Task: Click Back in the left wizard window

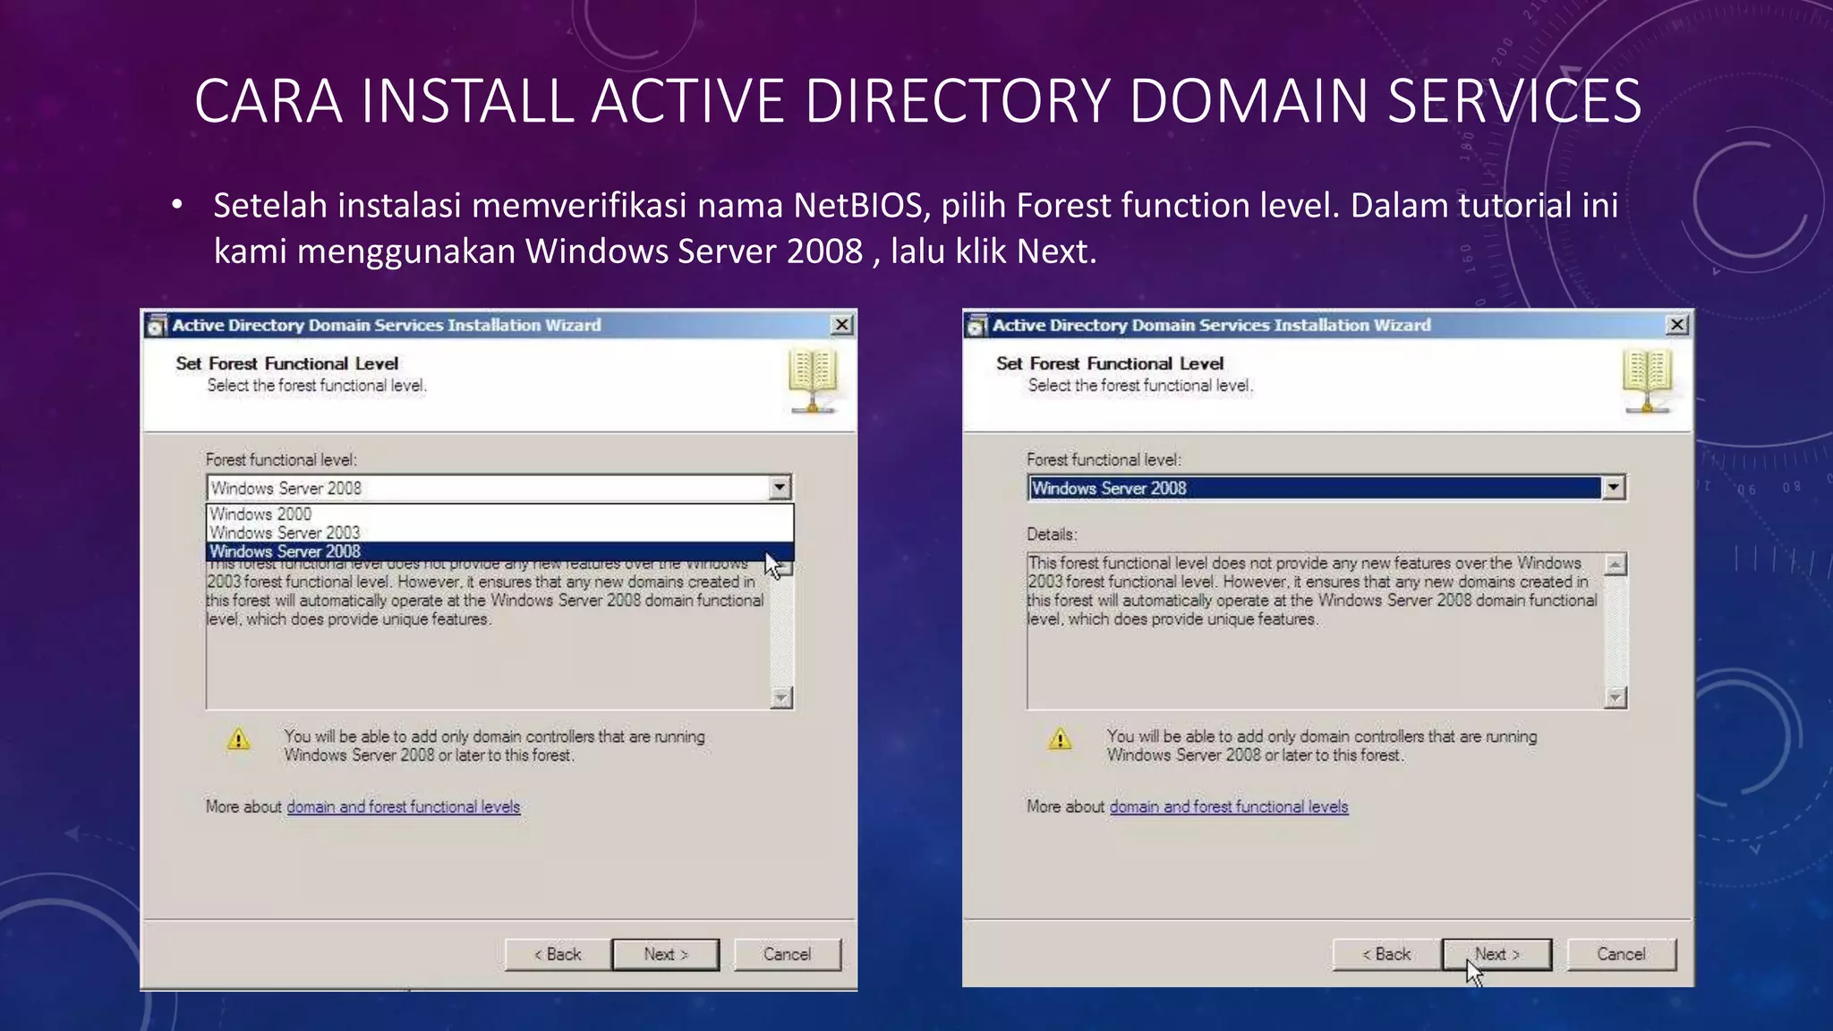Action: [x=558, y=954]
